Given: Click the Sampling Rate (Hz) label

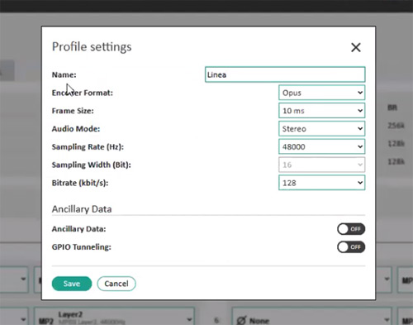Looking at the screenshot, I should (x=88, y=147).
